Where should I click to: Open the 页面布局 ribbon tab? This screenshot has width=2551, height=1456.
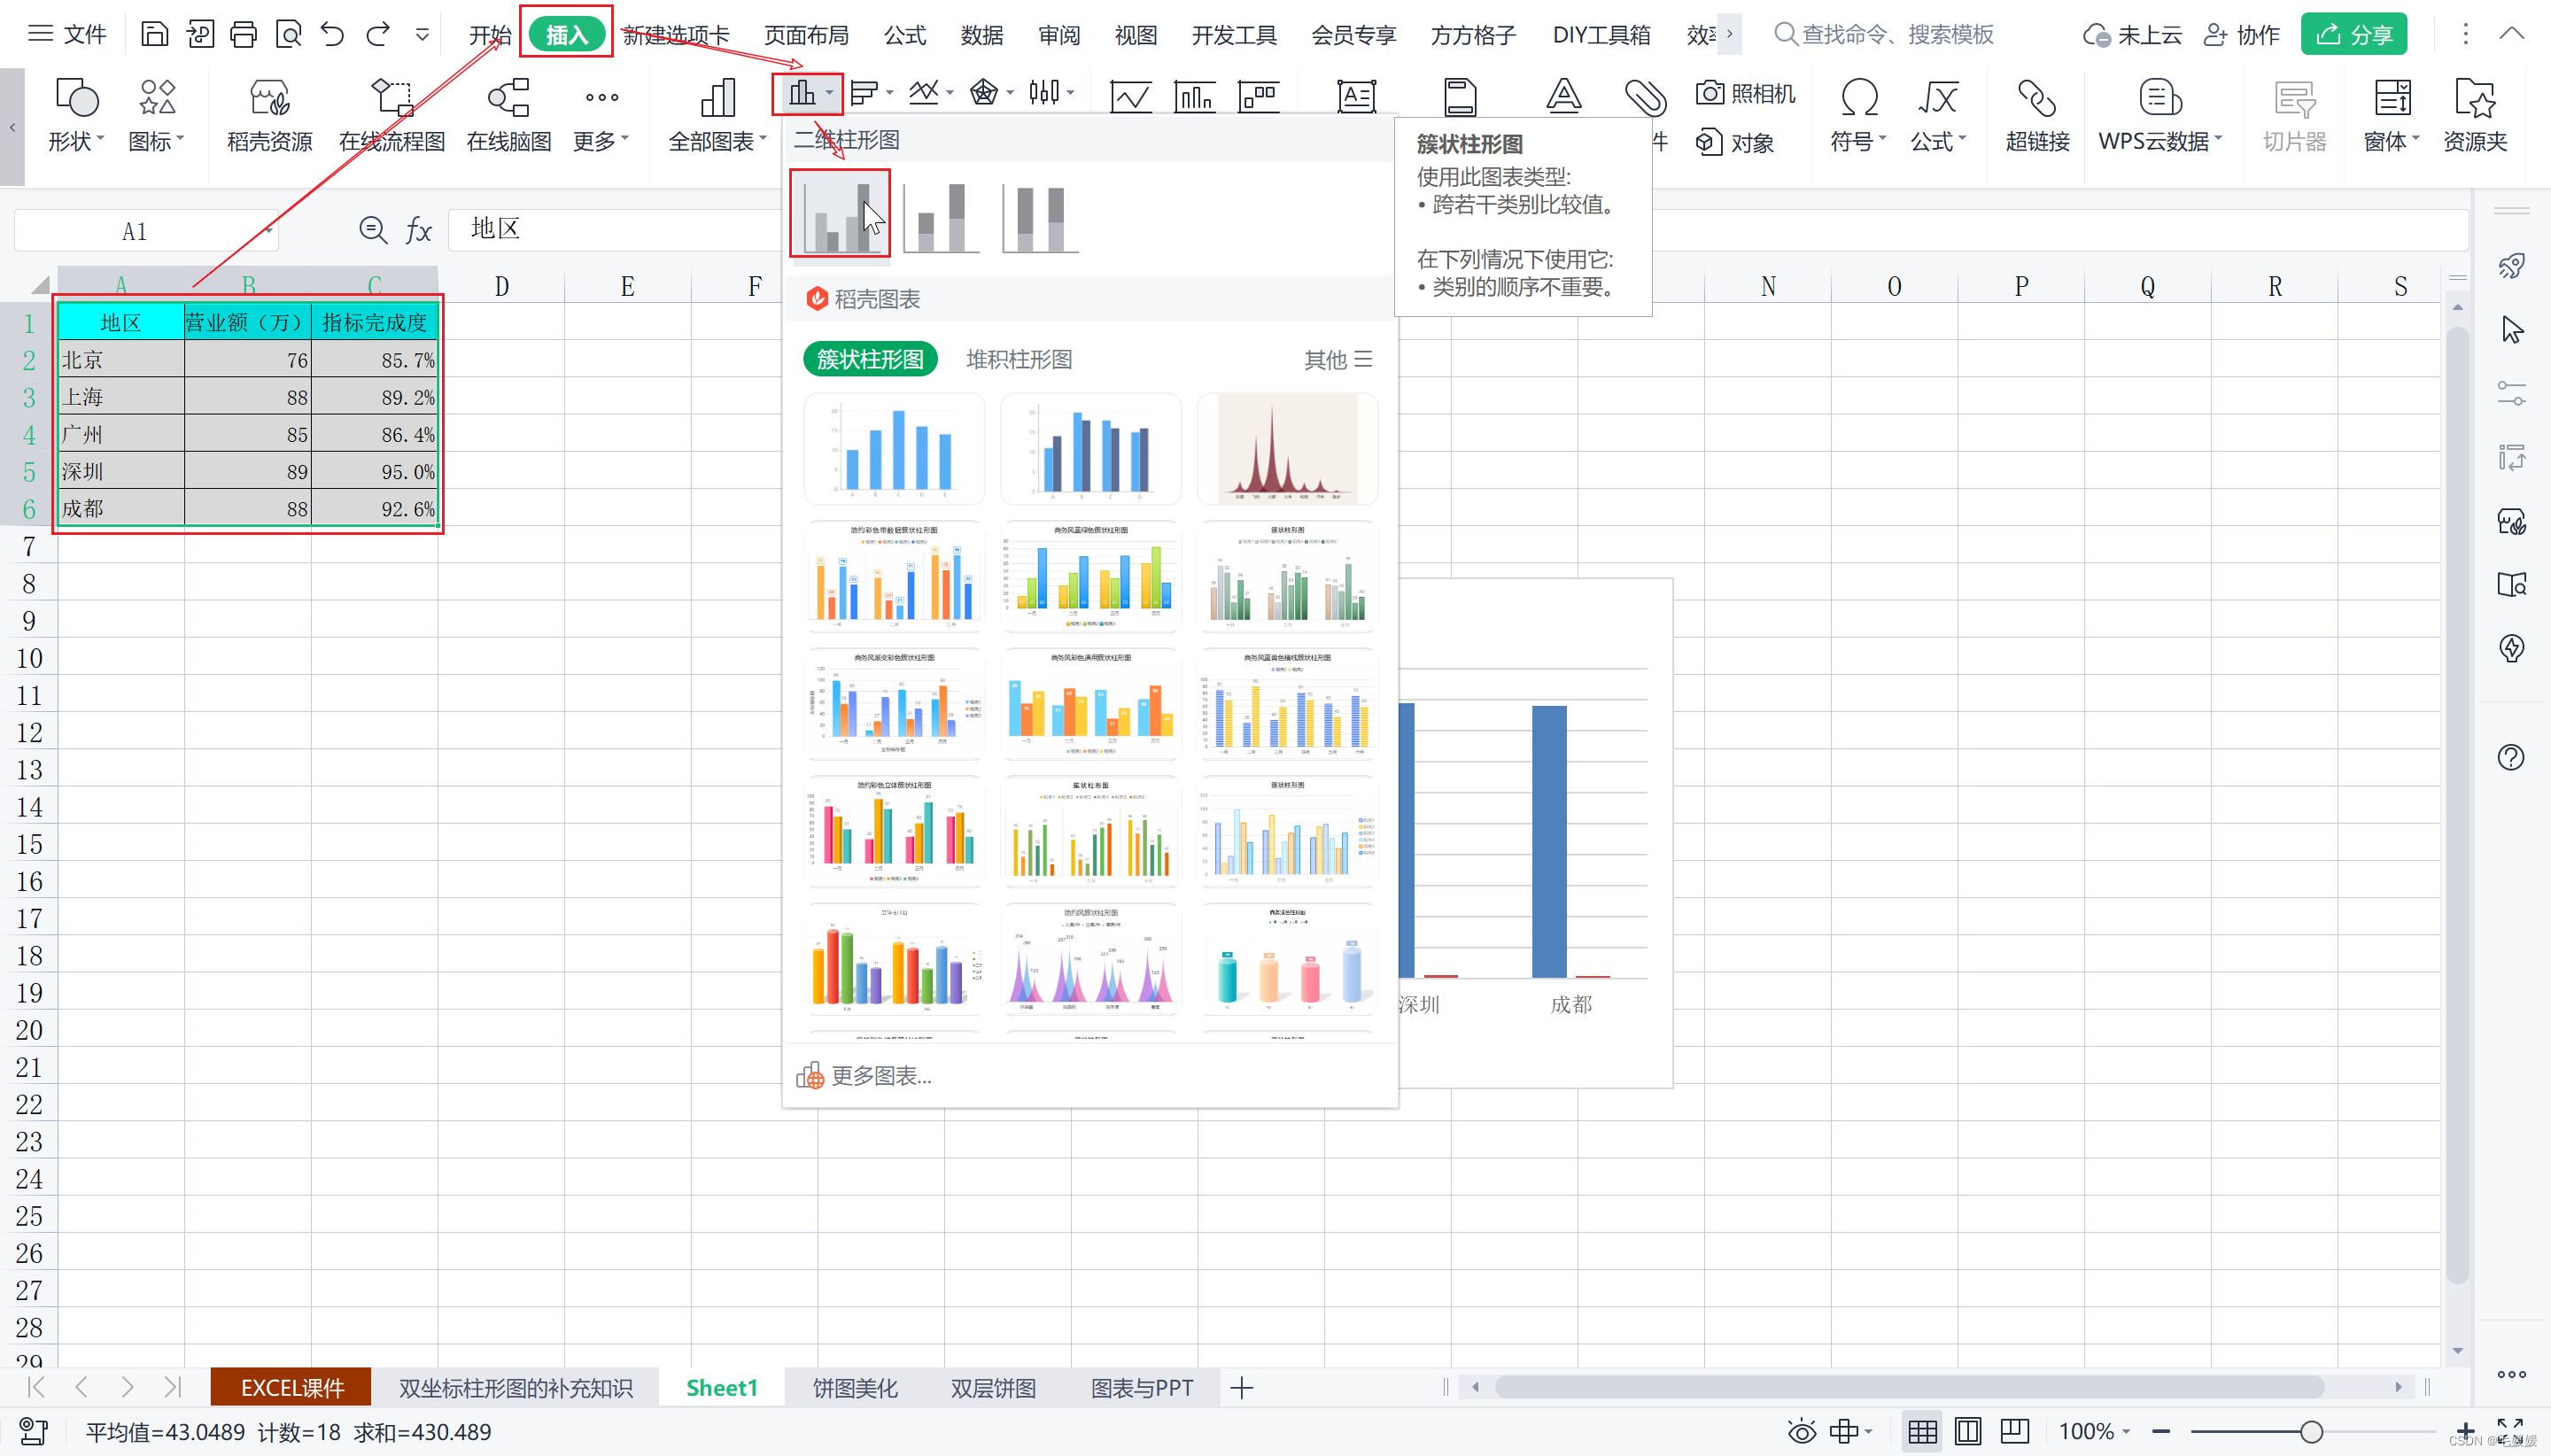806,35
